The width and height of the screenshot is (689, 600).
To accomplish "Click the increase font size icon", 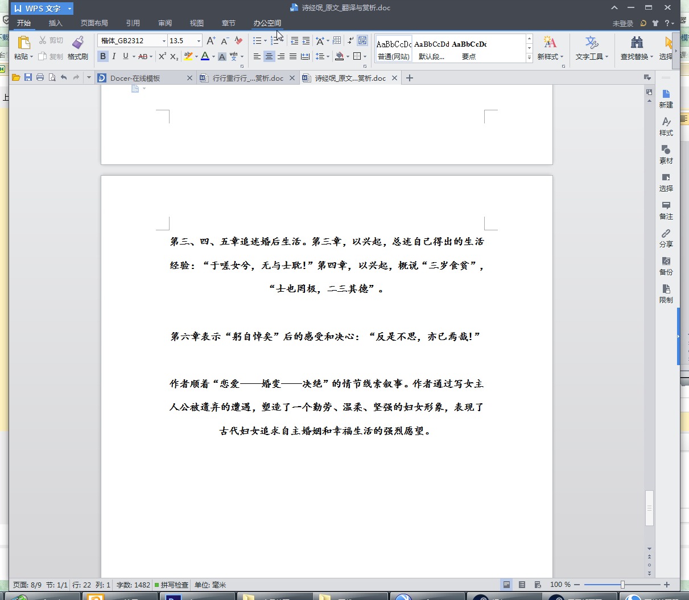I will (x=211, y=40).
